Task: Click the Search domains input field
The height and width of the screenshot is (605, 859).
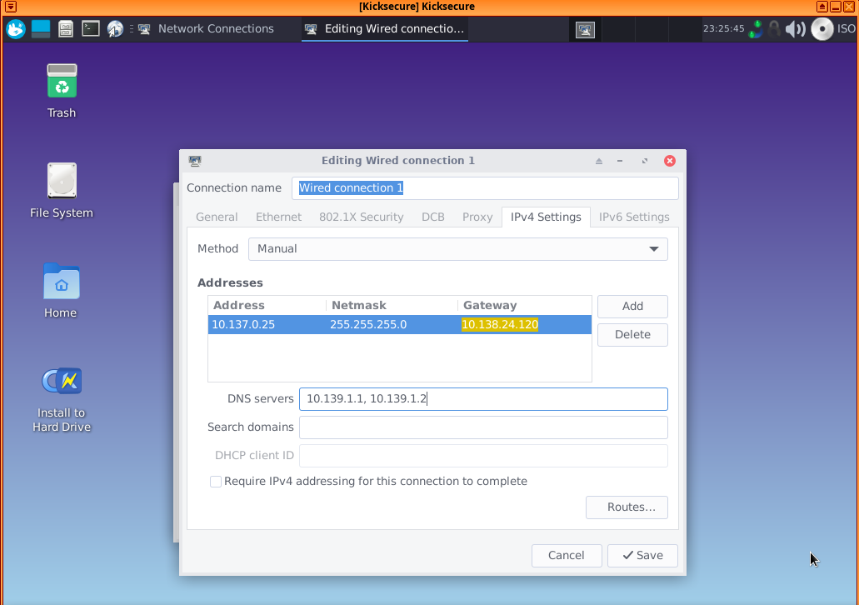Action: click(482, 427)
